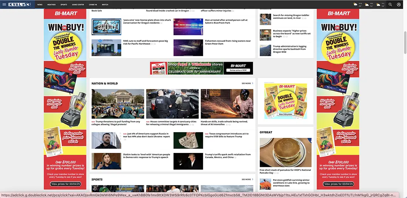Open the GAME CENTER menu item

(x=78, y=4)
